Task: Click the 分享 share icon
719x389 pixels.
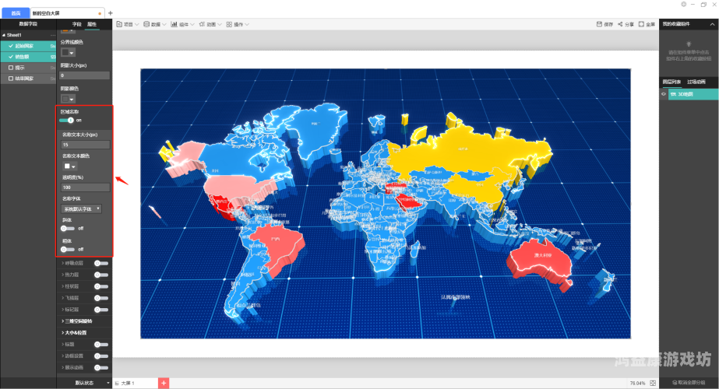Action: click(x=620, y=24)
